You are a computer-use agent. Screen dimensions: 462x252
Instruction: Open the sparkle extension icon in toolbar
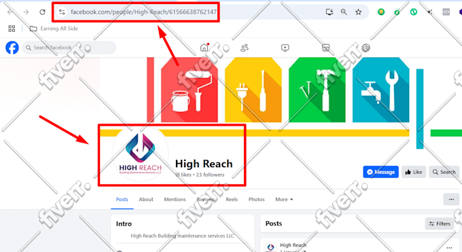(430, 12)
